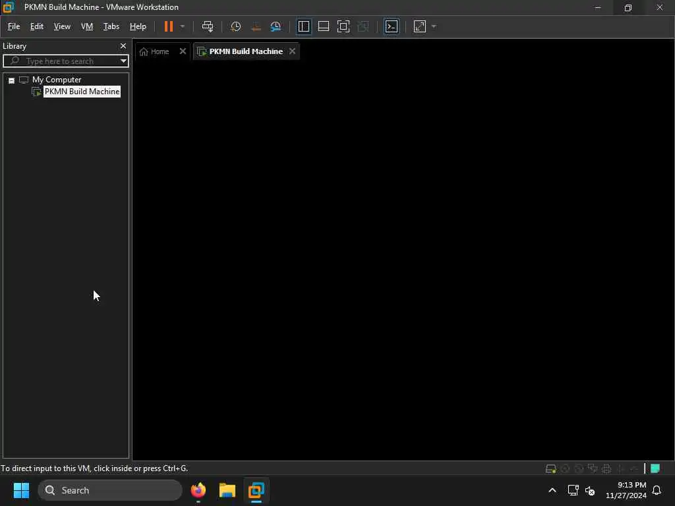Image resolution: width=675 pixels, height=506 pixels.
Task: Show hidden system tray icons
Action: pos(552,490)
